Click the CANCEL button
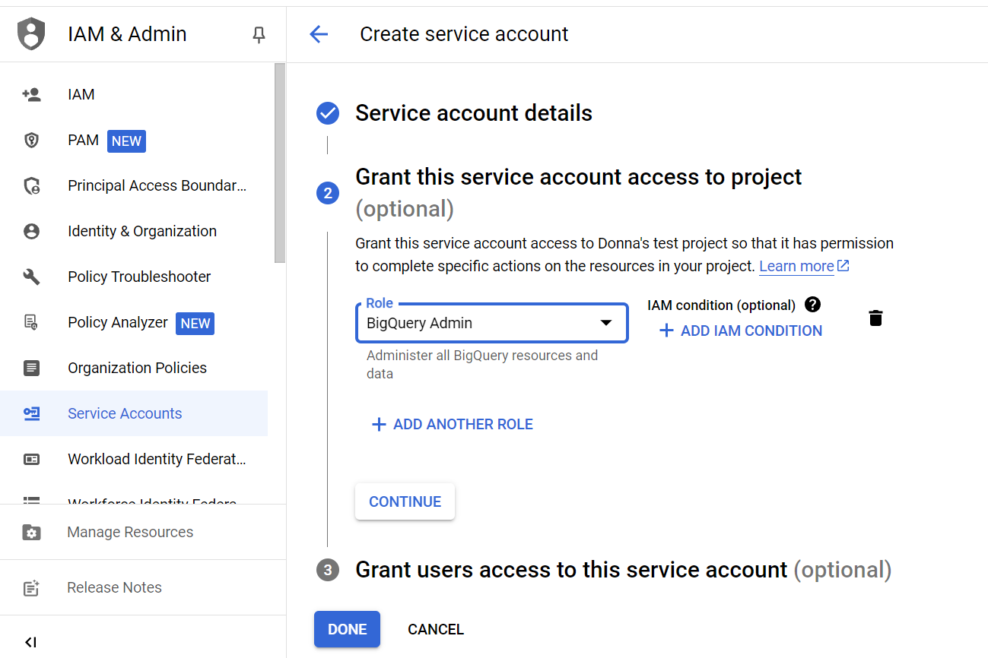Viewport: 988px width, 658px height. point(436,629)
